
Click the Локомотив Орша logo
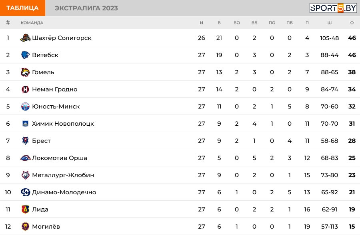[25, 158]
